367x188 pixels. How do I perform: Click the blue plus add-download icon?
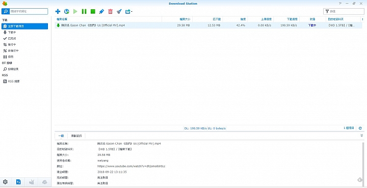[58, 11]
